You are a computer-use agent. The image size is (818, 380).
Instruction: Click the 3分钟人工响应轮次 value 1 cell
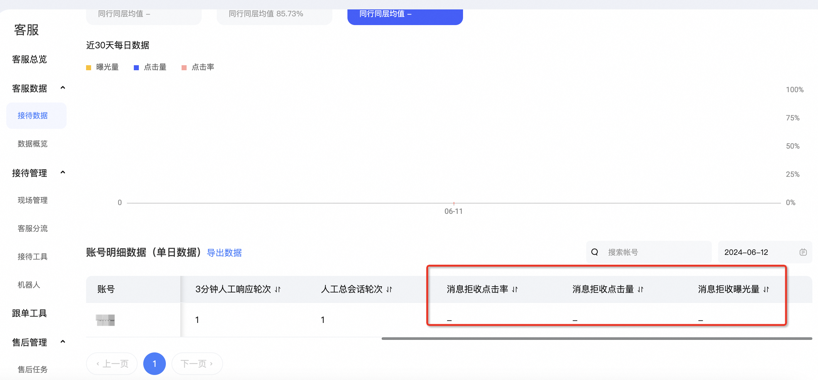click(x=197, y=320)
